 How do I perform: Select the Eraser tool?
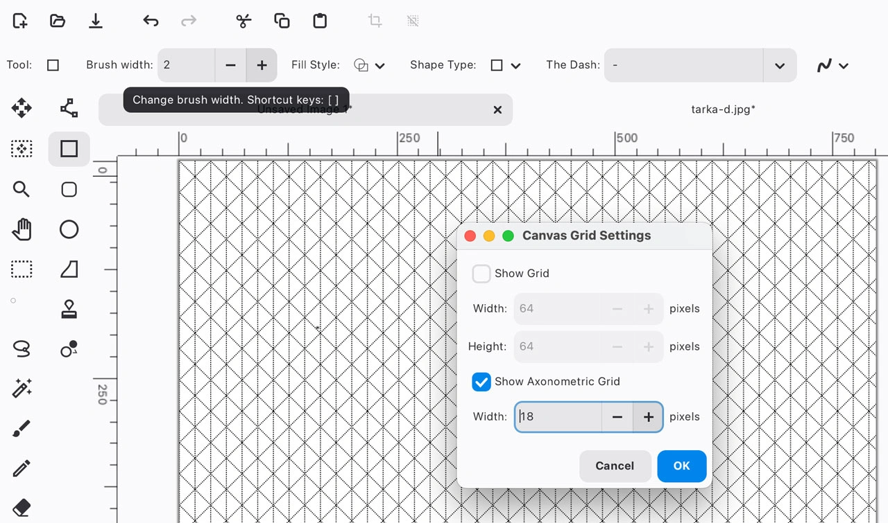[x=22, y=508]
